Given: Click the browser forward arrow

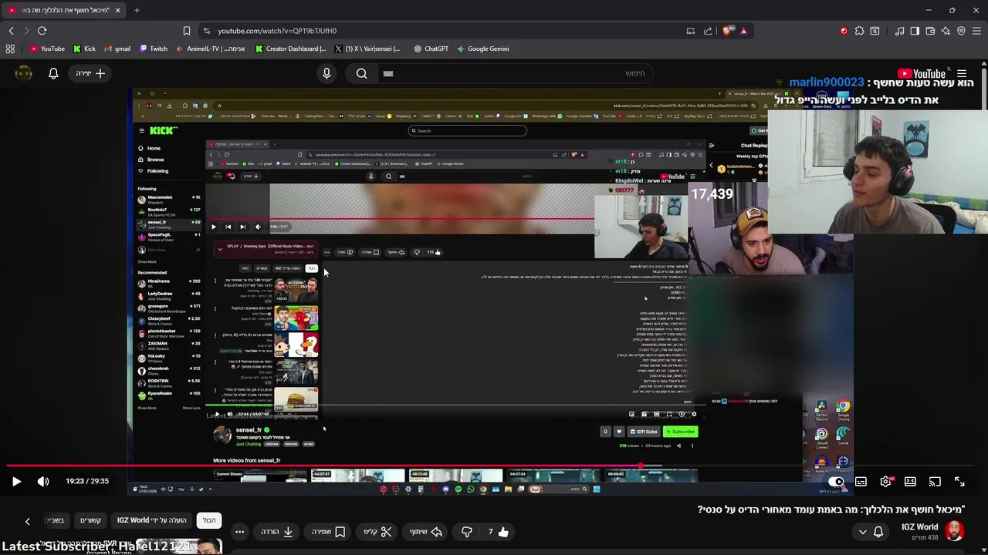Looking at the screenshot, I should [x=26, y=31].
